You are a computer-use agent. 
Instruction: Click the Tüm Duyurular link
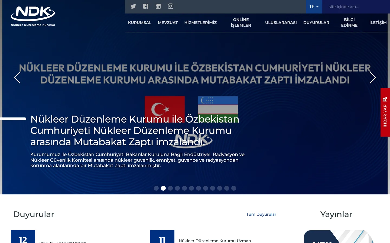[261, 214]
